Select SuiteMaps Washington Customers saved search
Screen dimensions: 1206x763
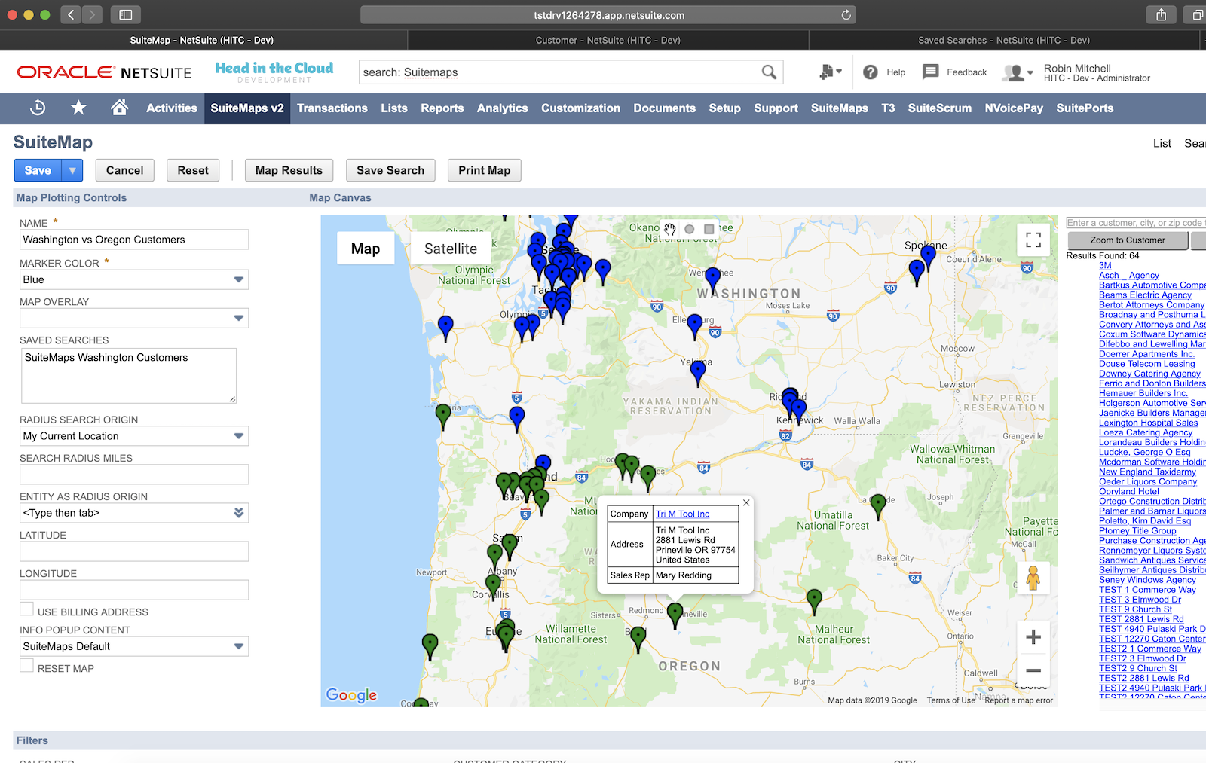pyautogui.click(x=106, y=358)
